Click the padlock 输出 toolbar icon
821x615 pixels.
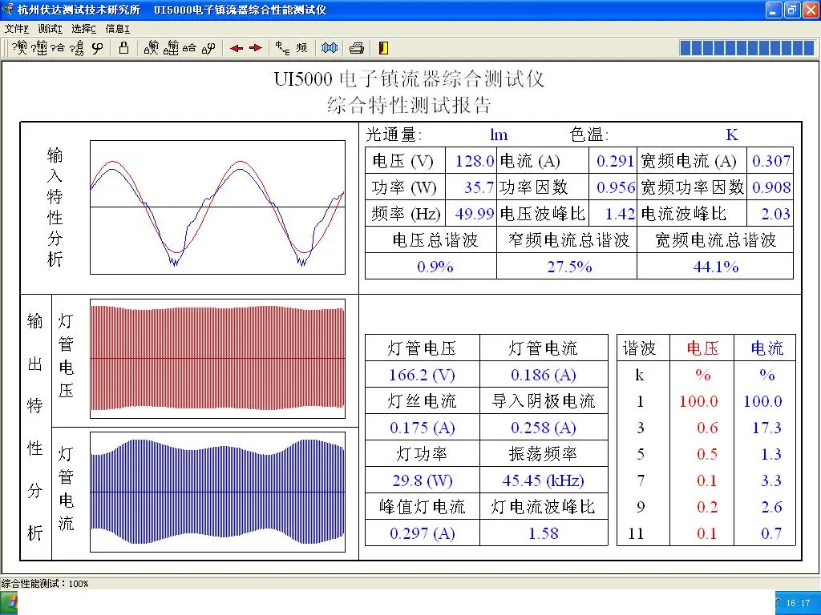coord(172,48)
